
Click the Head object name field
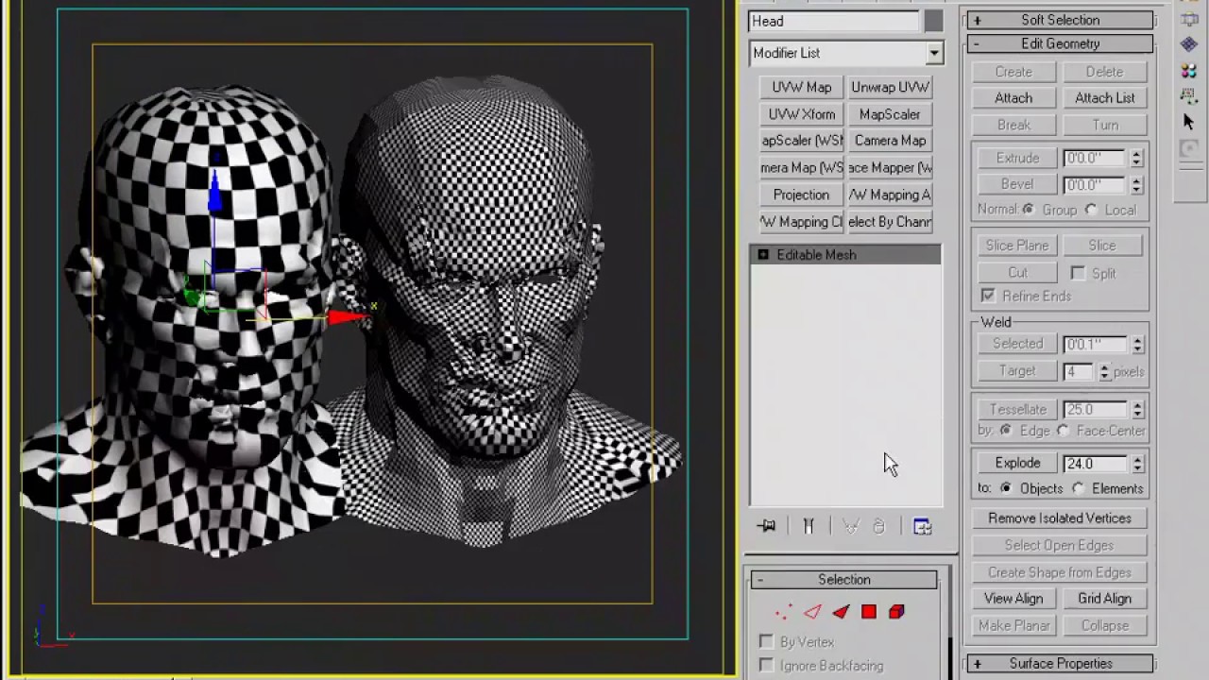click(x=833, y=21)
